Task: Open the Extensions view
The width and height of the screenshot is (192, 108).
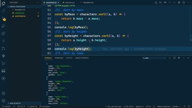Action: (x=3, y=33)
